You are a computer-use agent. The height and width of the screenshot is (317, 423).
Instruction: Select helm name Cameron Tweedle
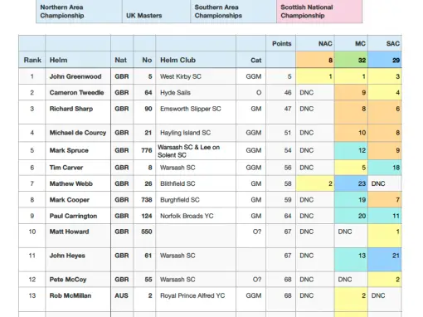pyautogui.click(x=76, y=92)
